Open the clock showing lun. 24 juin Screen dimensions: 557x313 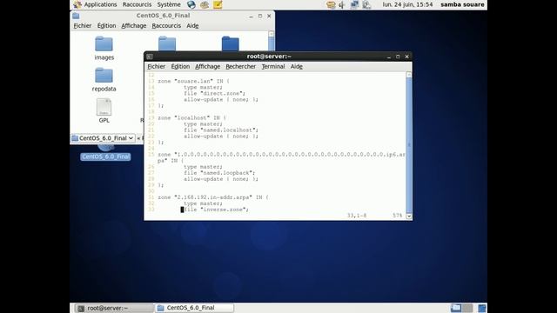coord(407,4)
